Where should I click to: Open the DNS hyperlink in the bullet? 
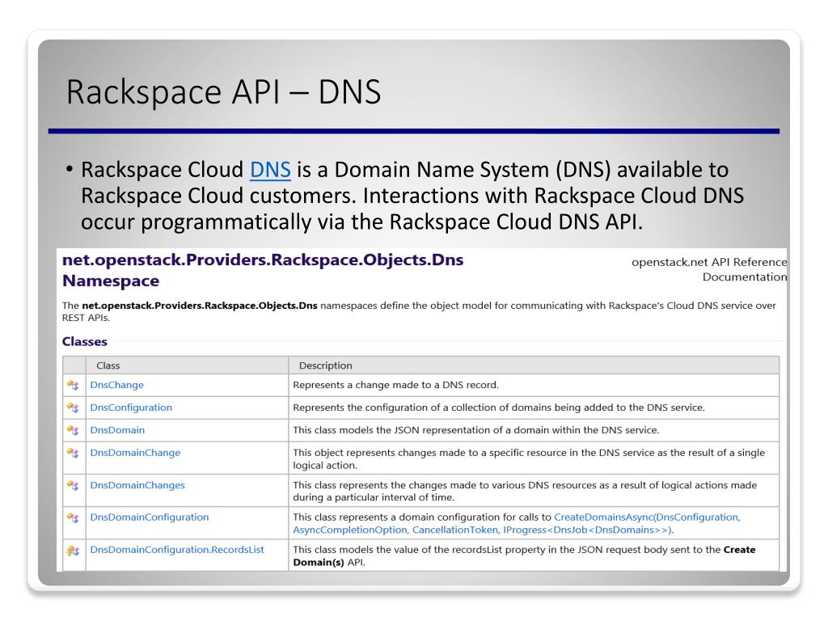pos(270,170)
